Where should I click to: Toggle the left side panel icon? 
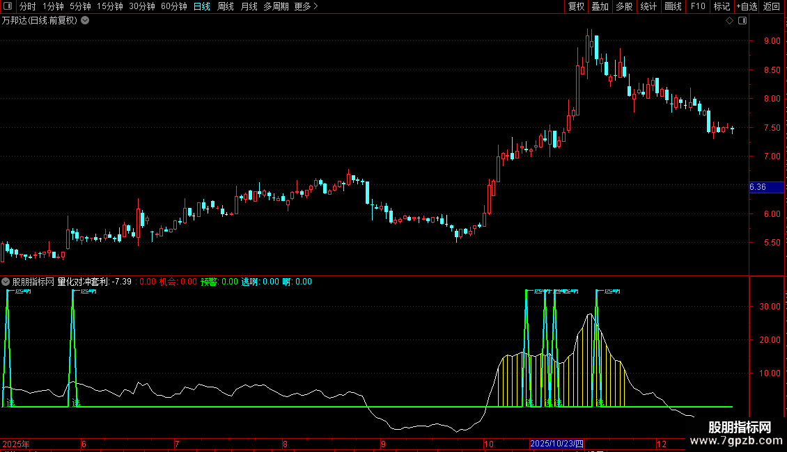coord(8,6)
